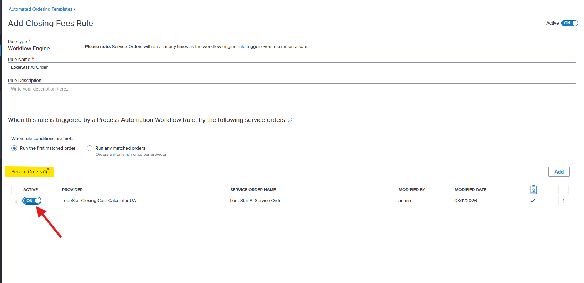This screenshot has width=584, height=283.
Task: Select the LodeStar Closing Cost Calculator UAT cell
Action: point(100,201)
